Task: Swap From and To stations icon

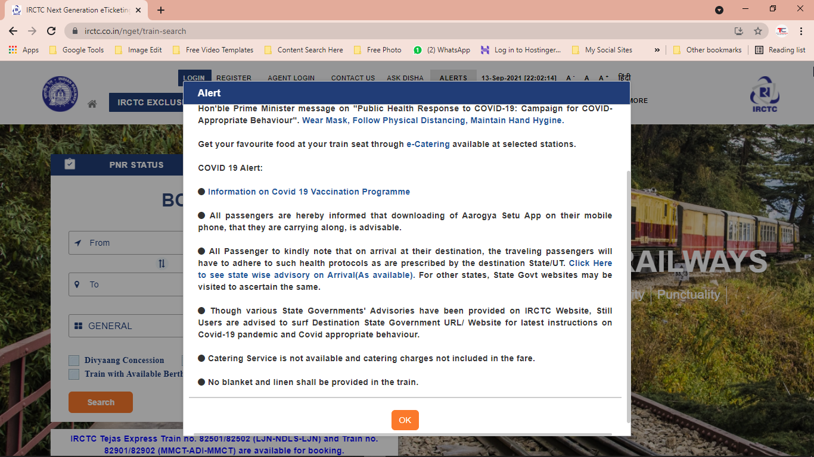Action: tap(161, 264)
